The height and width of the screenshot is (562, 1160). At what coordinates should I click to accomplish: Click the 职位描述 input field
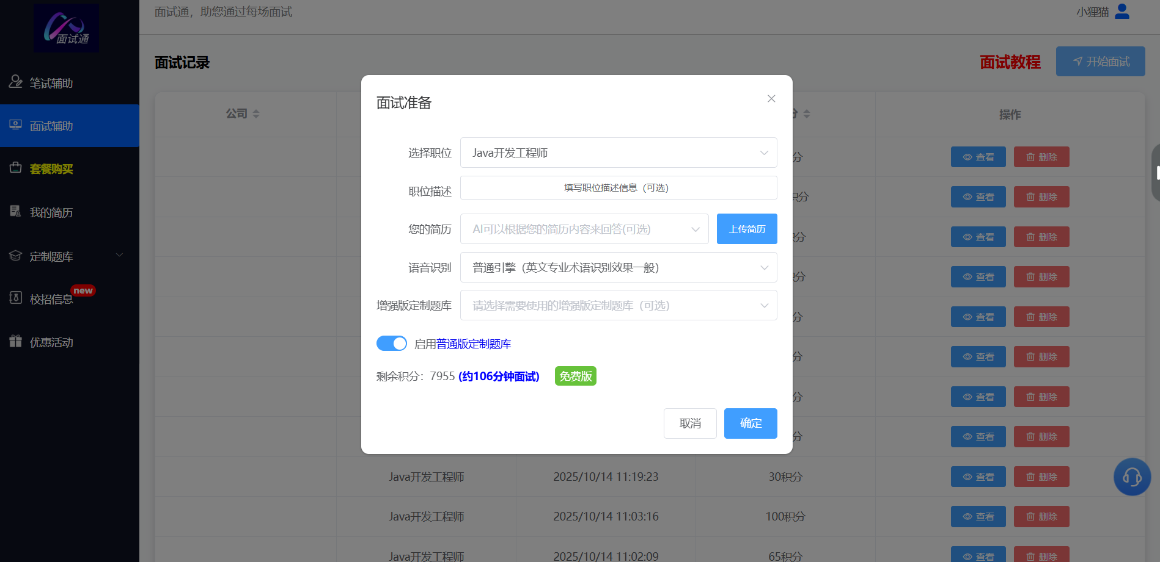click(x=619, y=188)
